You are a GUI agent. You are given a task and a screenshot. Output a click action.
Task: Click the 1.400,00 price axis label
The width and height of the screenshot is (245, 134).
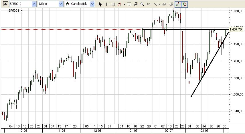click(237, 61)
